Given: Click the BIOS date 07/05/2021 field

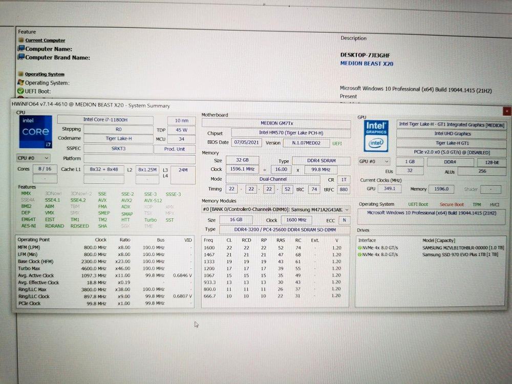Looking at the screenshot, I should 247,143.
